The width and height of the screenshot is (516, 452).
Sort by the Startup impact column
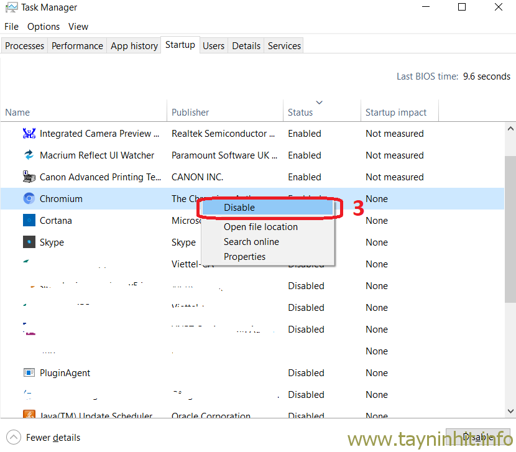click(x=396, y=113)
